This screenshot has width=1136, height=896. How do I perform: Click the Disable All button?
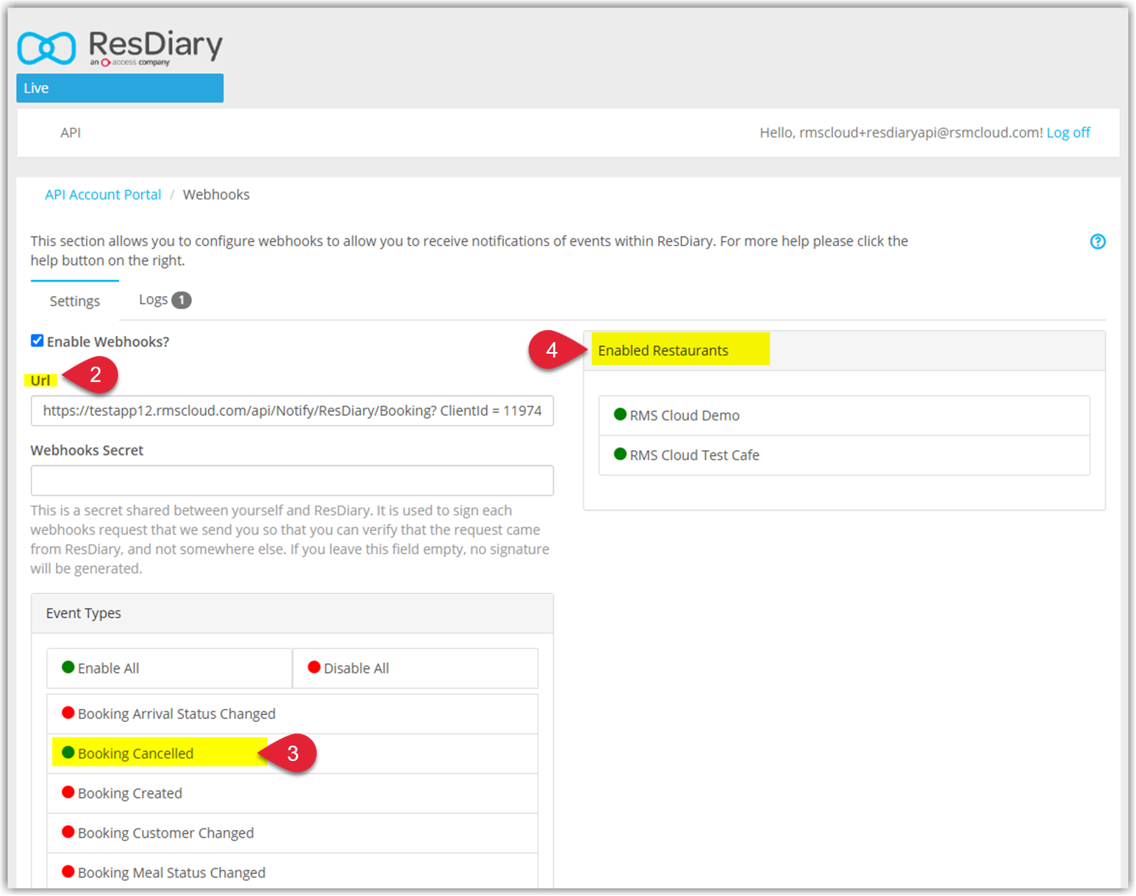click(416, 668)
